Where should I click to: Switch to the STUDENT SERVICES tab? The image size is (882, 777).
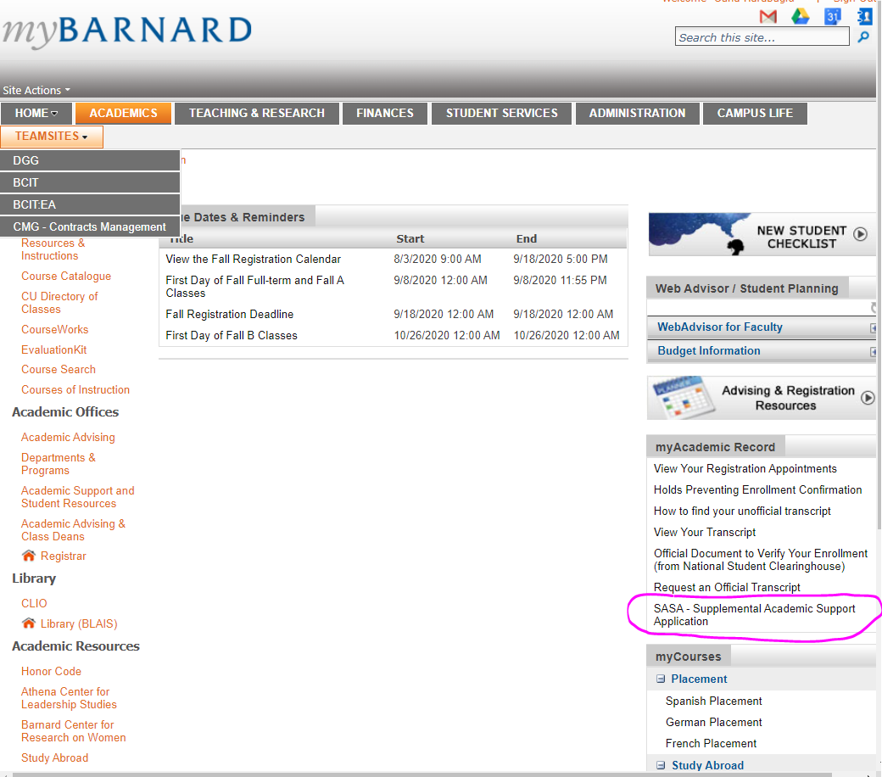[502, 113]
